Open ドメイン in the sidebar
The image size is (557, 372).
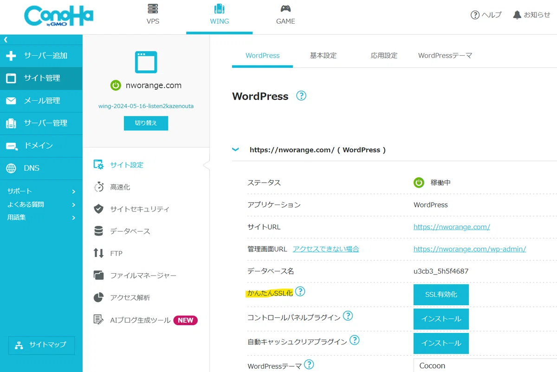41,146
